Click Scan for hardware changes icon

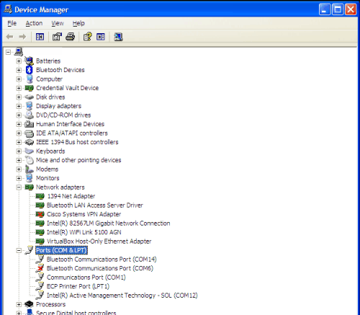point(118,37)
